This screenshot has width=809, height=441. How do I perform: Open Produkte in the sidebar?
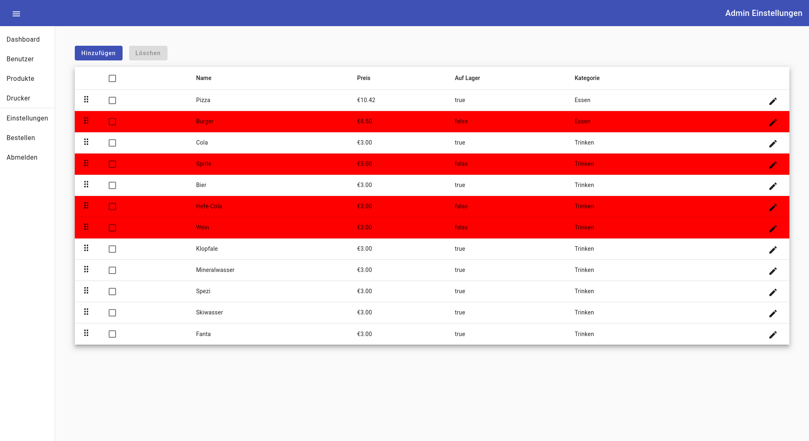click(20, 78)
